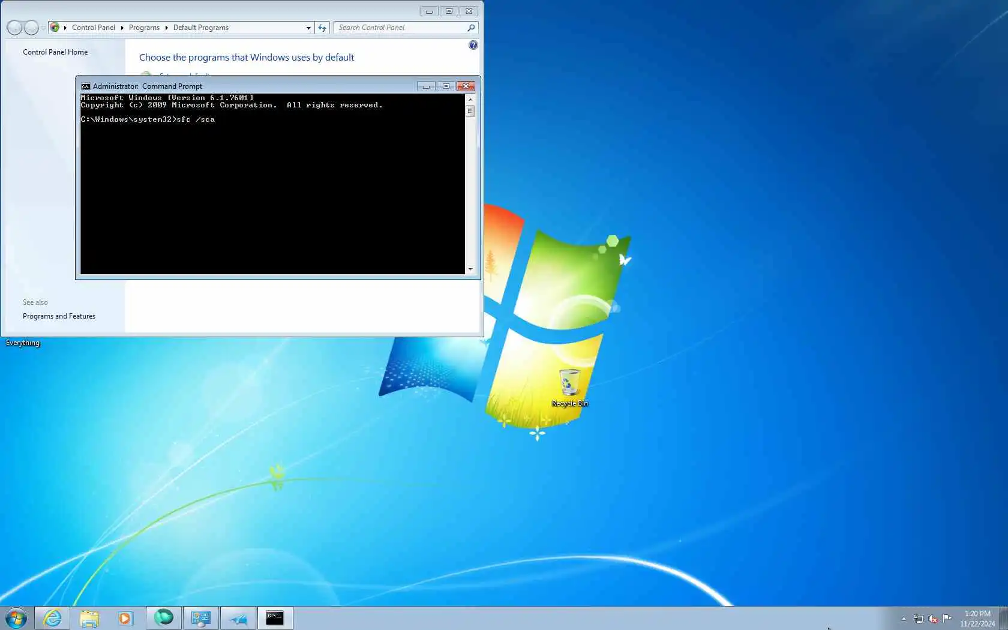The height and width of the screenshot is (630, 1008).
Task: Close the Control Panel window
Action: 469,11
